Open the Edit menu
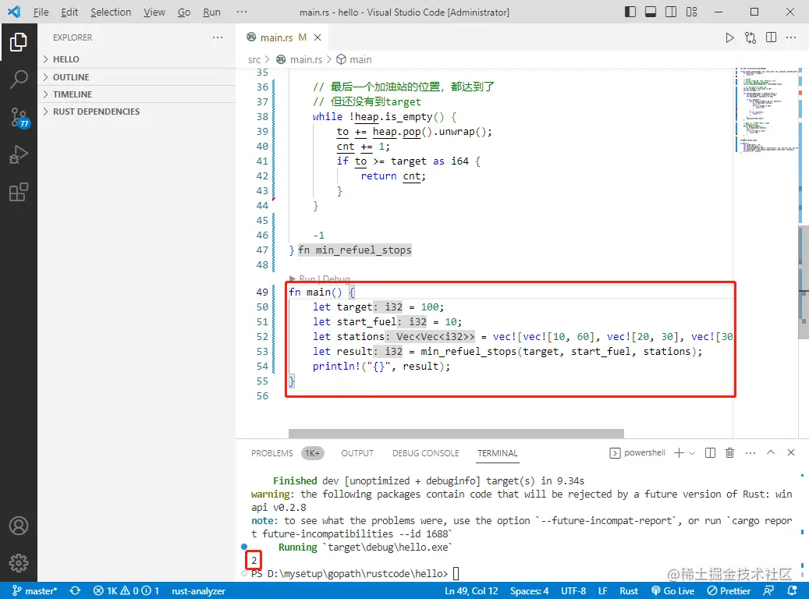 69,12
